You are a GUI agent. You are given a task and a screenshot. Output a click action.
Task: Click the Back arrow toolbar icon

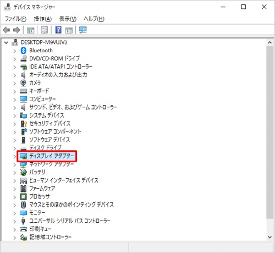[x=7, y=30]
